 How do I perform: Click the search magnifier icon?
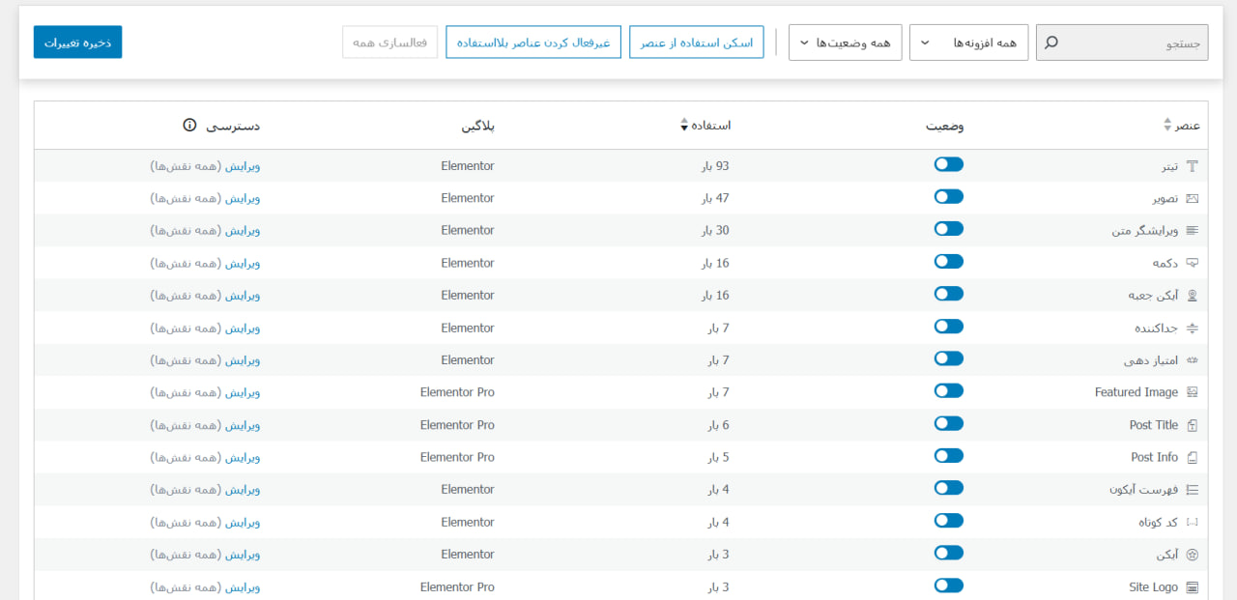[x=1051, y=43]
